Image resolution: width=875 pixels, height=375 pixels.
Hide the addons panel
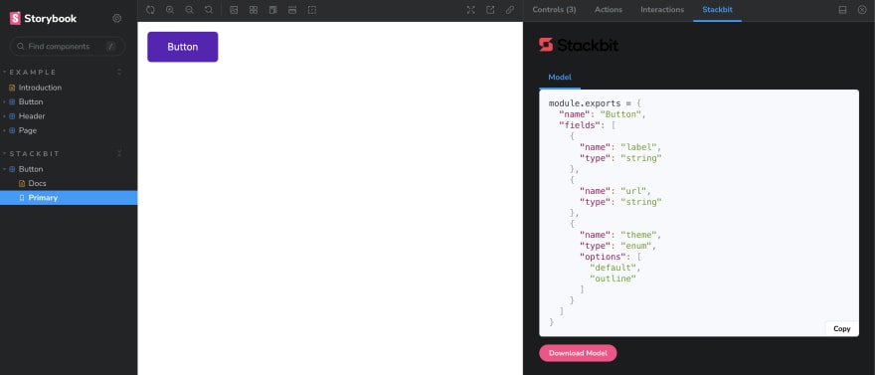coord(862,10)
